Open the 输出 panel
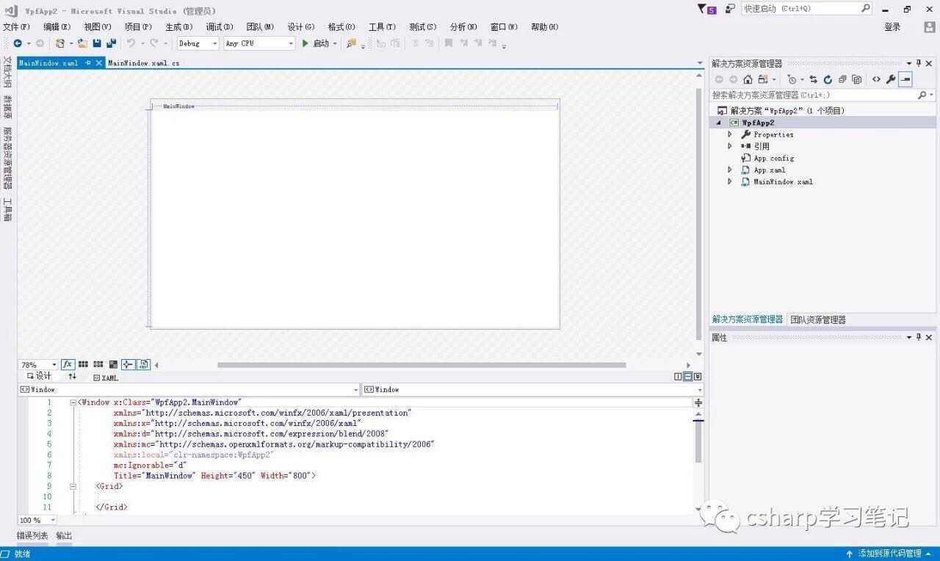Image resolution: width=940 pixels, height=561 pixels. [64, 536]
